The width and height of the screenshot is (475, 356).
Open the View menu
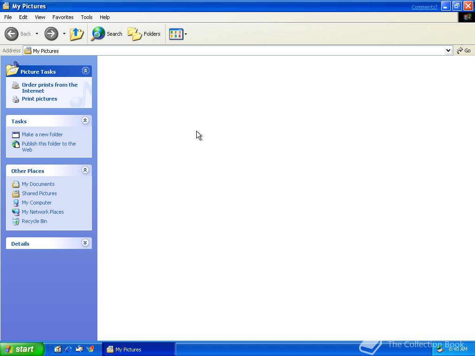point(40,17)
